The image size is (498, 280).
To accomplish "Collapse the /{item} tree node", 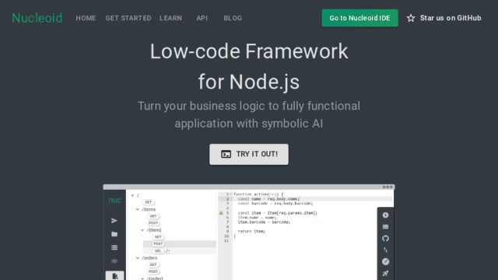I will pos(142,230).
